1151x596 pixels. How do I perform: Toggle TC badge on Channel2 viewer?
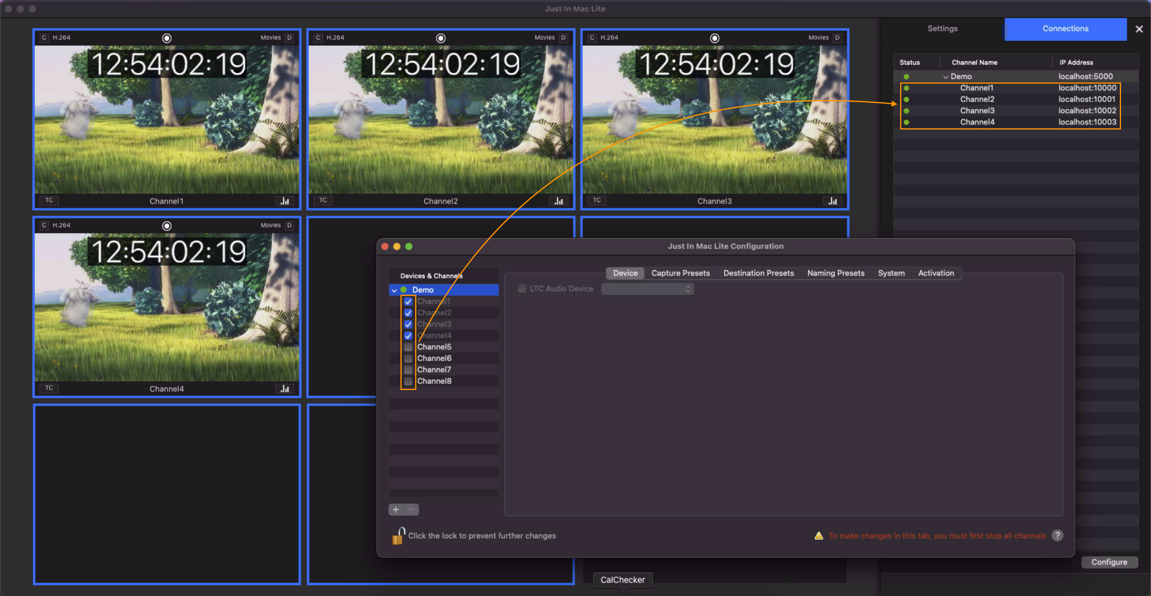click(323, 200)
